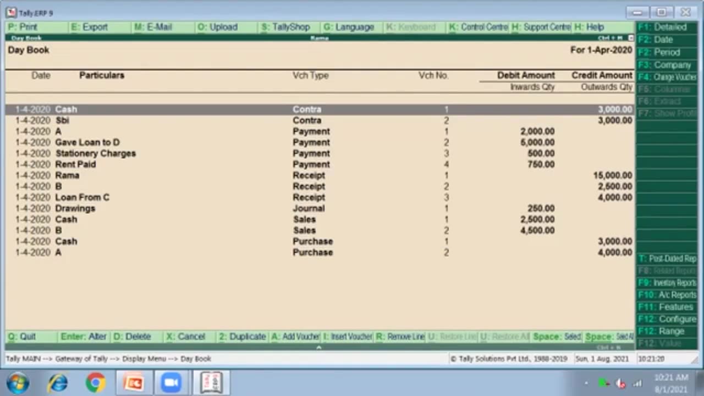Select the Rama receipt entry
704x396 pixels.
pos(320,175)
